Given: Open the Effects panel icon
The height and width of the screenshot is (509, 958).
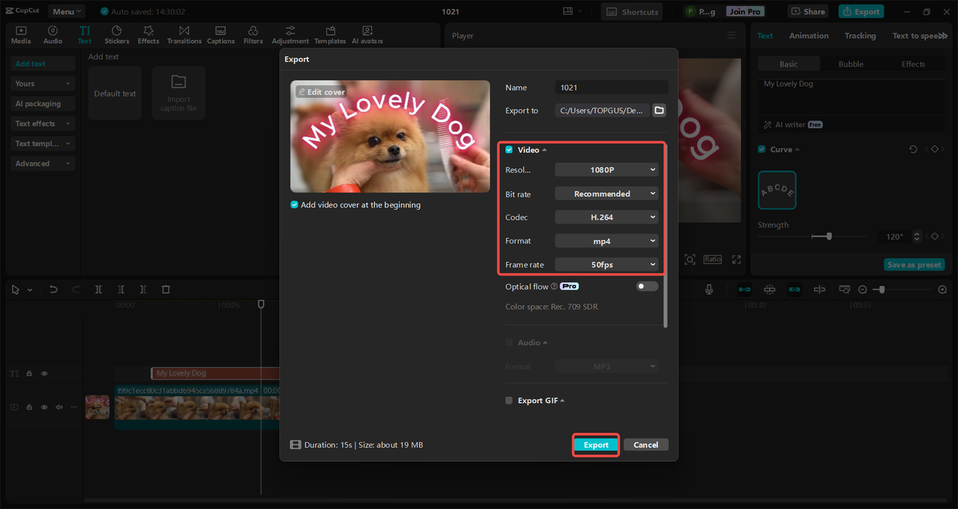Looking at the screenshot, I should pos(148,34).
